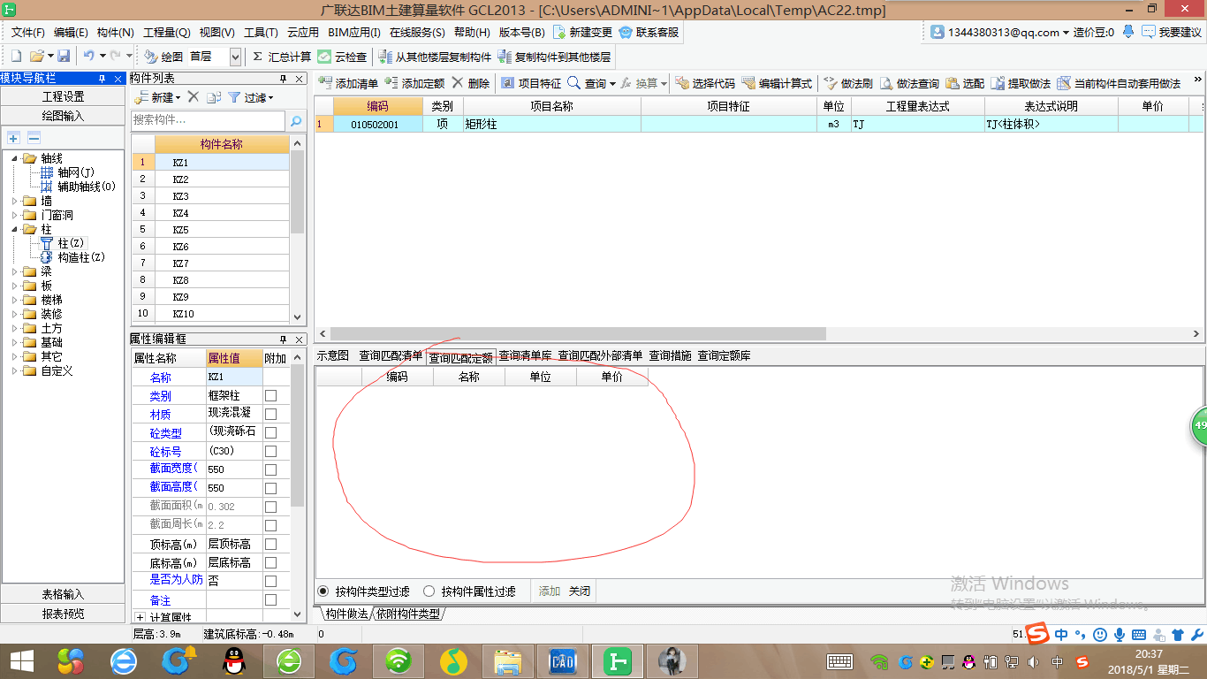
Task: Click 选配 icon
Action: (x=953, y=83)
